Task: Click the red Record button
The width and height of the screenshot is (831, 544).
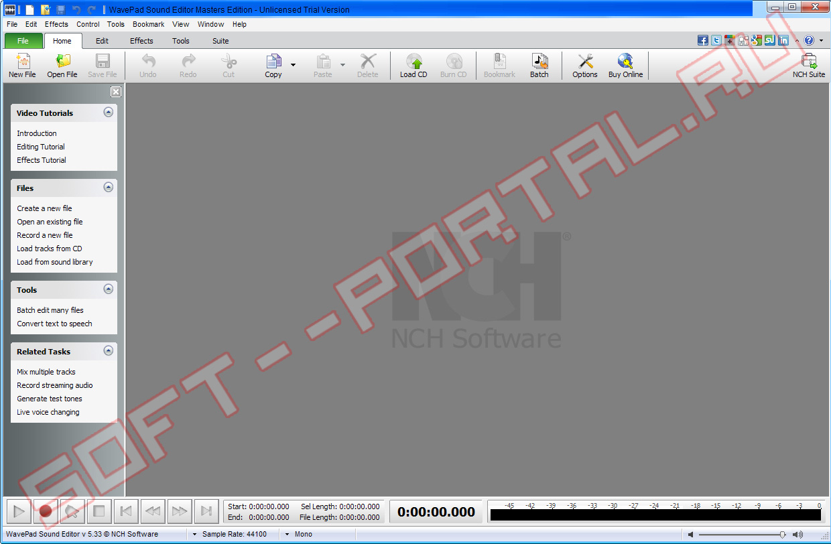Action: pyautogui.click(x=46, y=511)
